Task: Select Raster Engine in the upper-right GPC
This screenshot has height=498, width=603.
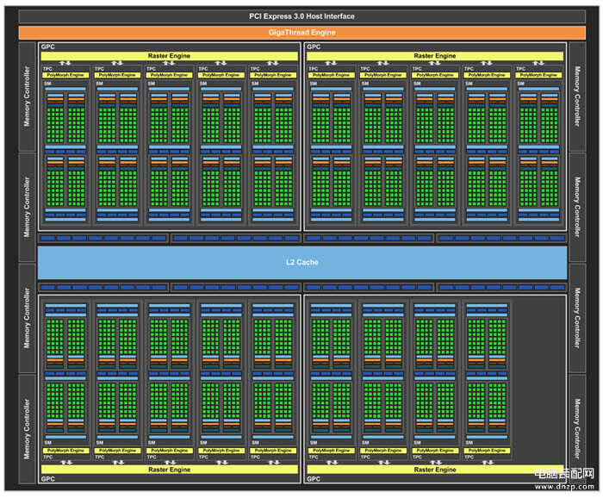Action: pos(435,56)
